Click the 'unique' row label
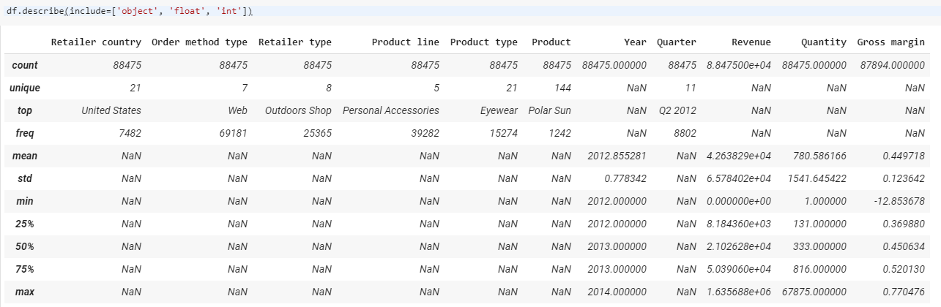941x307 pixels. tap(25, 88)
